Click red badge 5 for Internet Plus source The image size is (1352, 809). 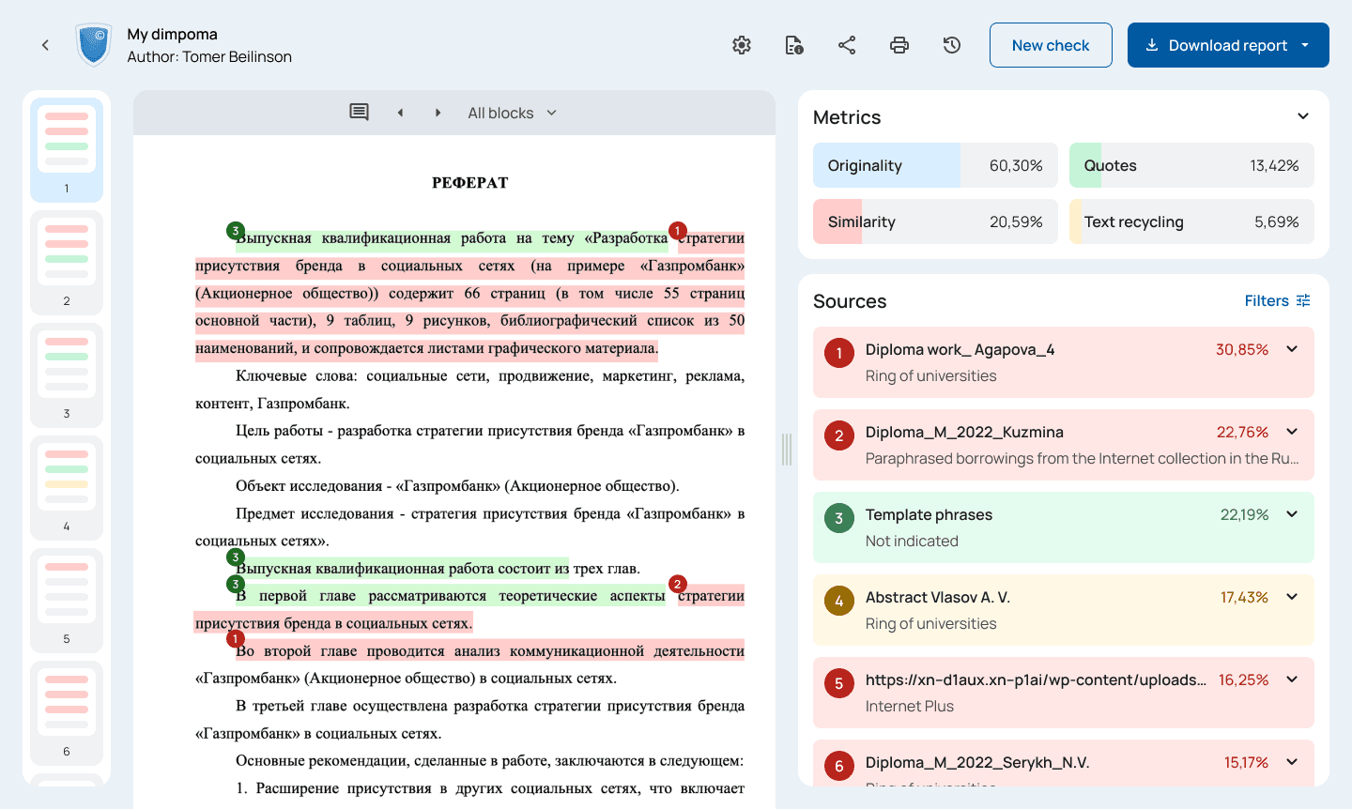839,683
